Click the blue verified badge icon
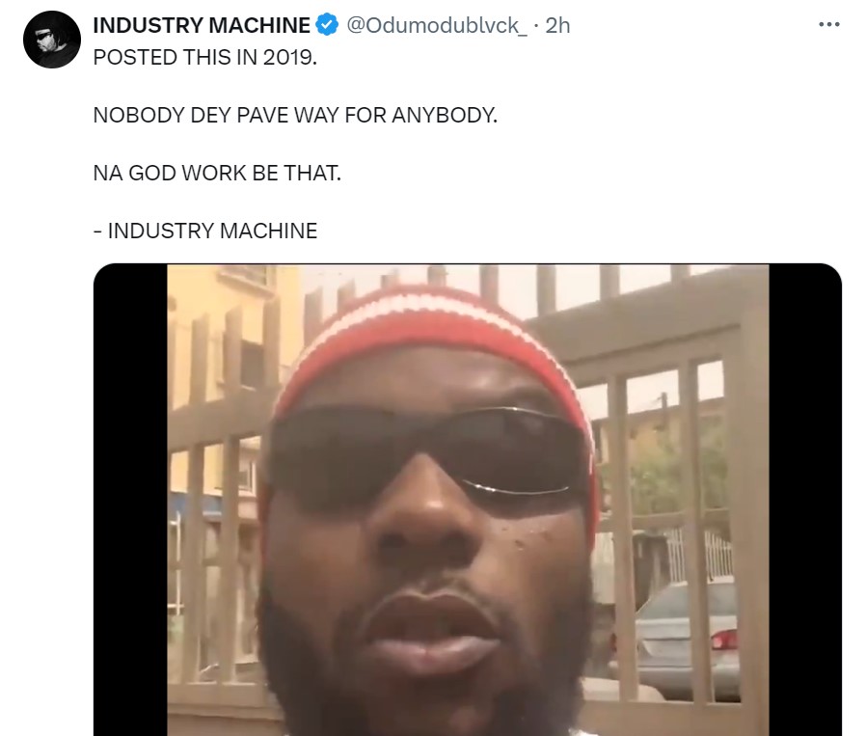The height and width of the screenshot is (736, 866). click(327, 25)
